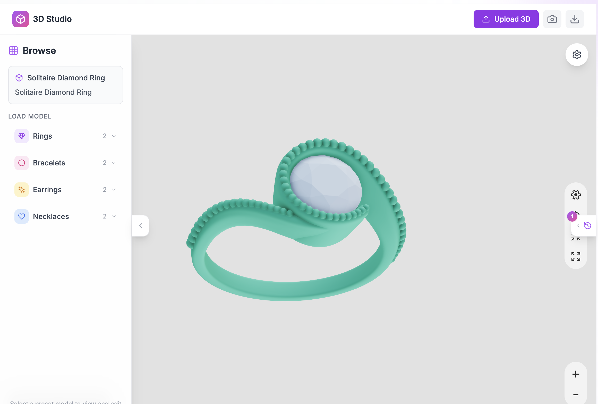Click the fullscreen expand arrows icon
This screenshot has width=598, height=404.
(x=576, y=257)
